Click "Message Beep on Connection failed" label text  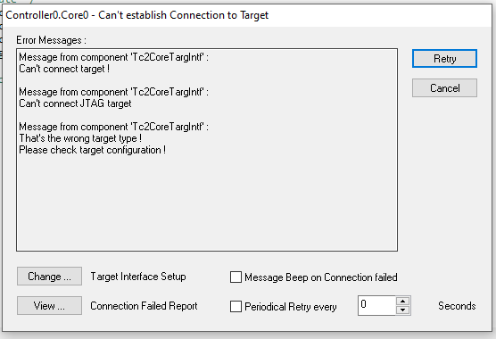tap(321, 277)
